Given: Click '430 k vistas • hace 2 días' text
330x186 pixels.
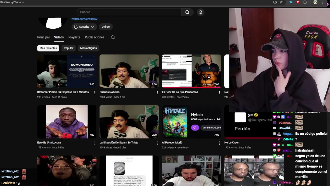Looking at the screenshot, I should [x=175, y=97].
